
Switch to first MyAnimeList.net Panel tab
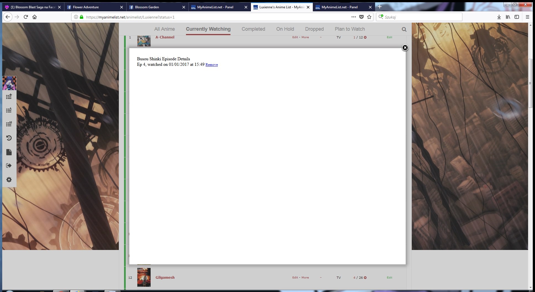219,7
